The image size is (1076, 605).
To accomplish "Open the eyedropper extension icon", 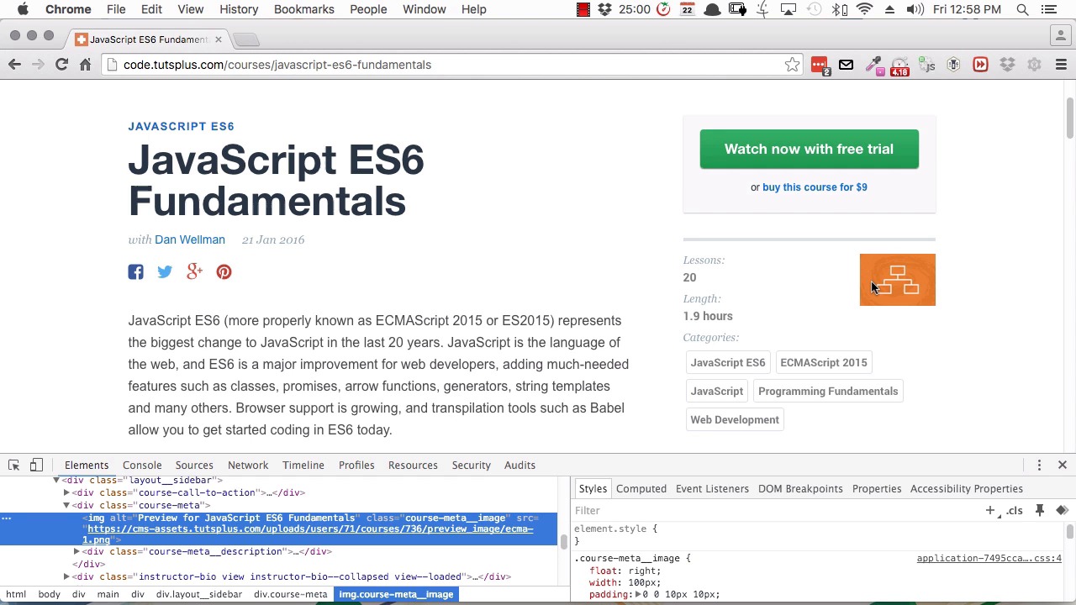I will (873, 65).
